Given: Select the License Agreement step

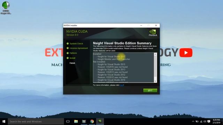Looking at the screenshot, I should pos(79,48).
